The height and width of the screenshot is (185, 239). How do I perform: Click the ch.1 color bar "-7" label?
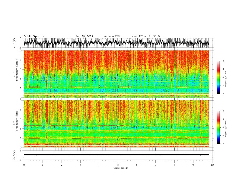(x=222, y=94)
